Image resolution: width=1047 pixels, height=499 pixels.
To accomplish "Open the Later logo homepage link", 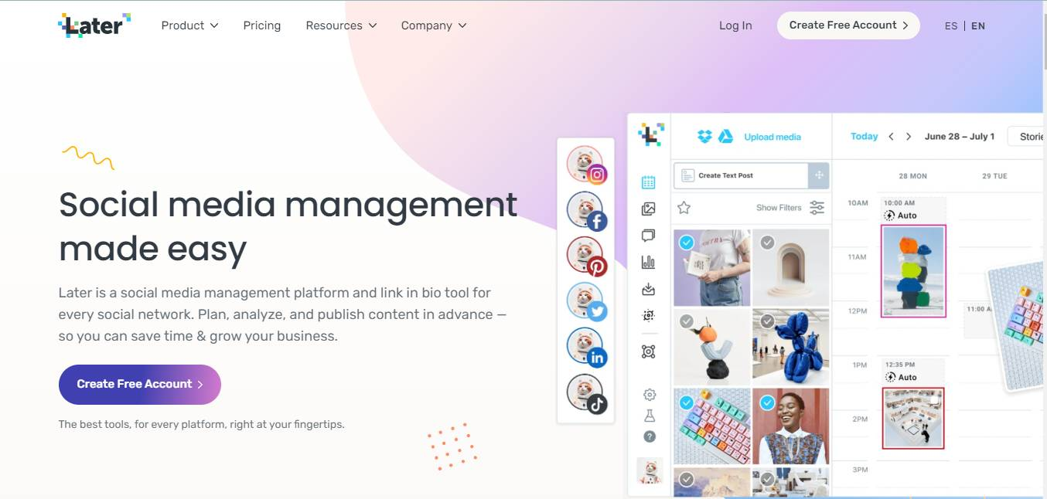I will point(94,25).
